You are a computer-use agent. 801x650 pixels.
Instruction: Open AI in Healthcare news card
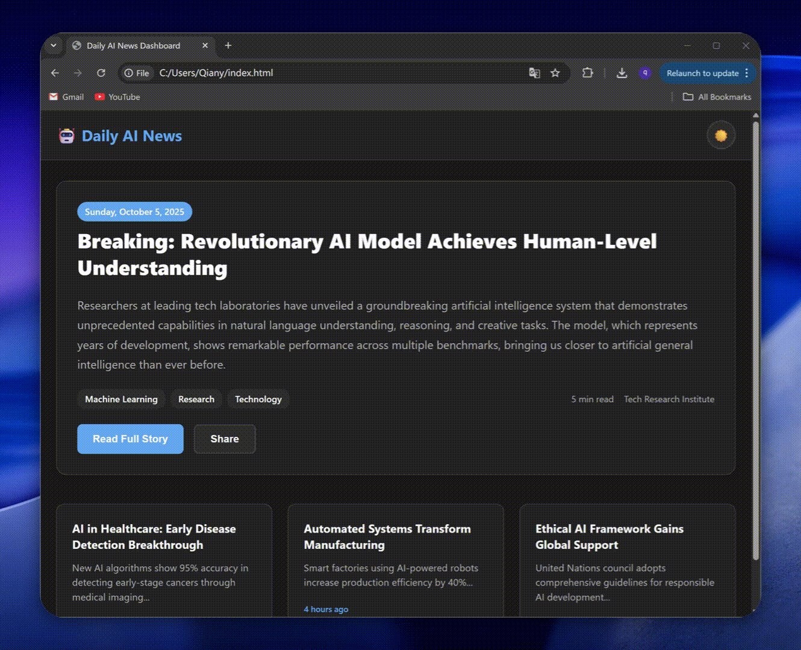pos(164,560)
